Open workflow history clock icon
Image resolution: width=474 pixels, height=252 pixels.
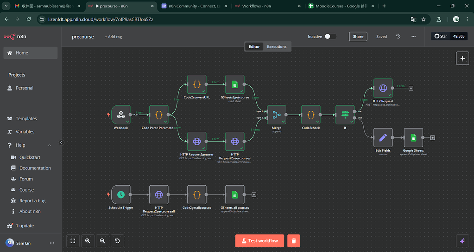click(398, 36)
